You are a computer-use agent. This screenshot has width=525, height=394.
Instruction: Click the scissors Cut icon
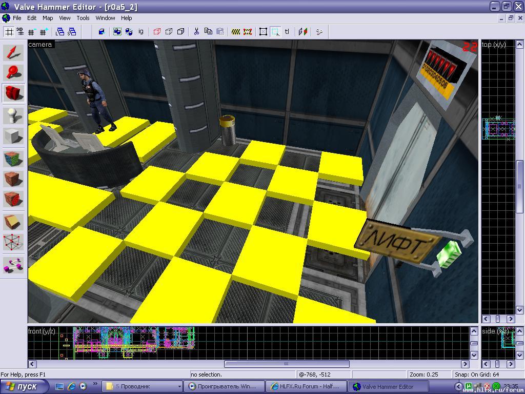[196, 32]
